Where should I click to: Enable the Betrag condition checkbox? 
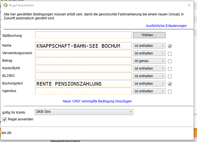coord(170,61)
